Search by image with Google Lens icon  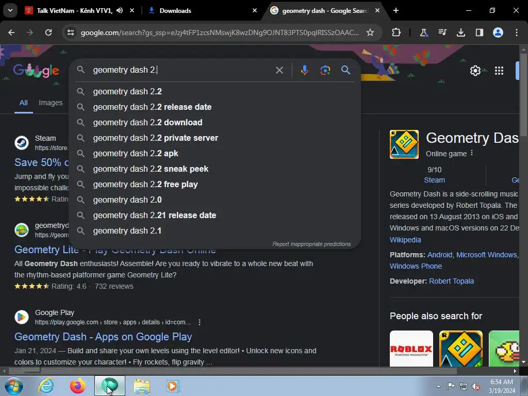(x=325, y=70)
